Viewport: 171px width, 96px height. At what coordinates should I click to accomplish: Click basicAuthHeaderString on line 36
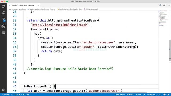[x=116, y=47]
